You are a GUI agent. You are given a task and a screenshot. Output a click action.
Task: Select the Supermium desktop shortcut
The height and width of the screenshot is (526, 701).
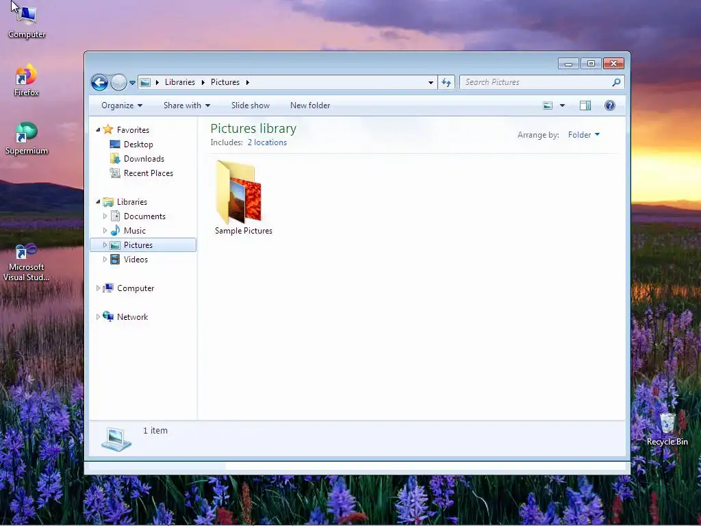click(x=27, y=138)
